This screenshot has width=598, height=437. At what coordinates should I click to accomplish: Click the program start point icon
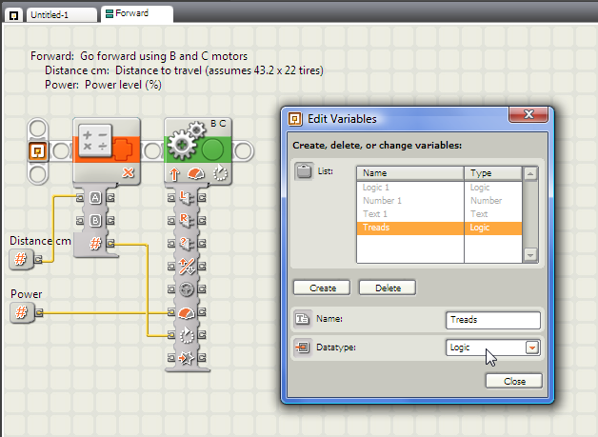pos(38,151)
